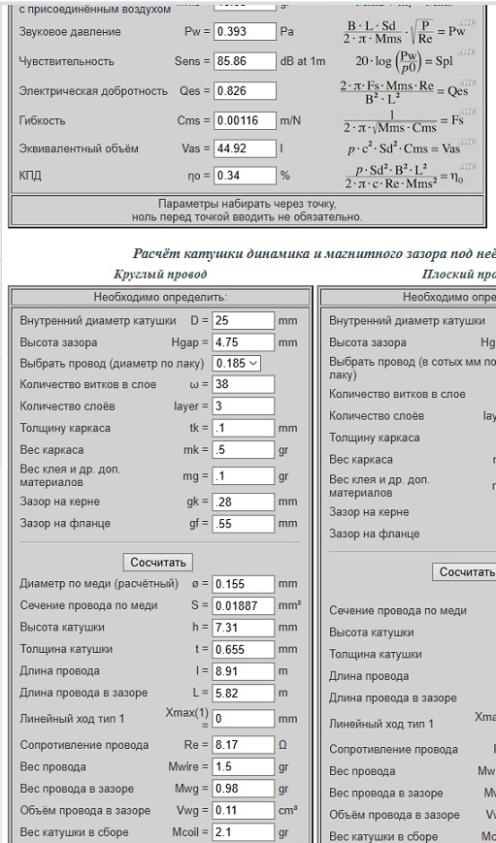The width and height of the screenshot is (496, 843).
Task: Click the core gap gk input
Action: tap(244, 502)
